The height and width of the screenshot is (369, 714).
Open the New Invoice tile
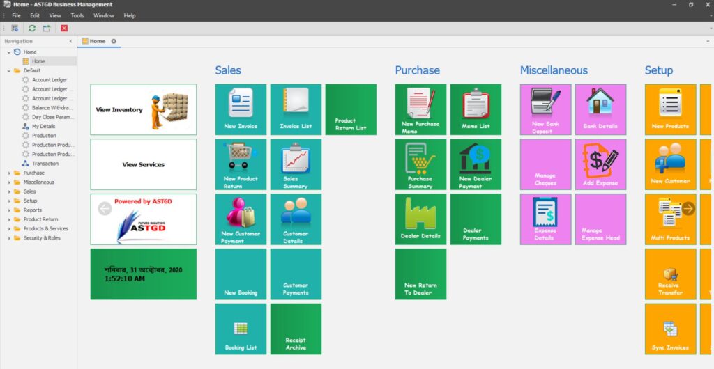coord(241,109)
